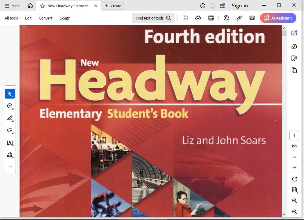Click the vertical scrollbar down arrow
Image resolution: width=304 pixels, height=220 pixels.
[x=284, y=215]
